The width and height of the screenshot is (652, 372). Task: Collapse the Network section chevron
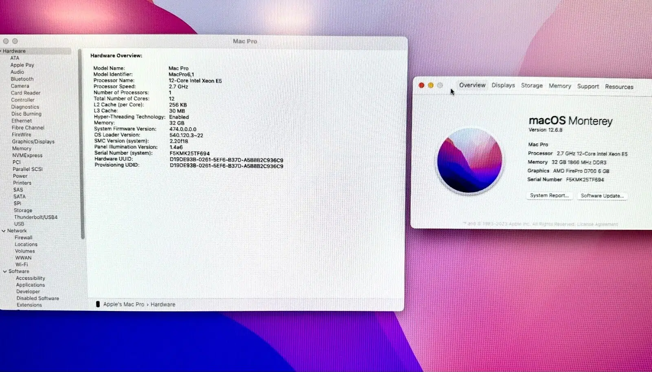pyautogui.click(x=4, y=231)
